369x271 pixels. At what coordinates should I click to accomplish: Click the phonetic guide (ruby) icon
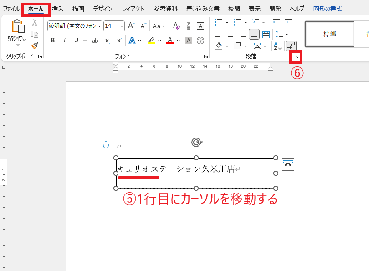189,26
